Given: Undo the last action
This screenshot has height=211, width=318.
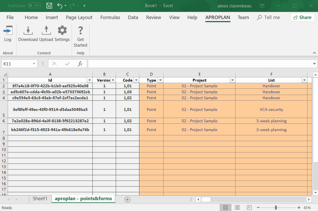Looking at the screenshot, I should (x=60, y=6).
